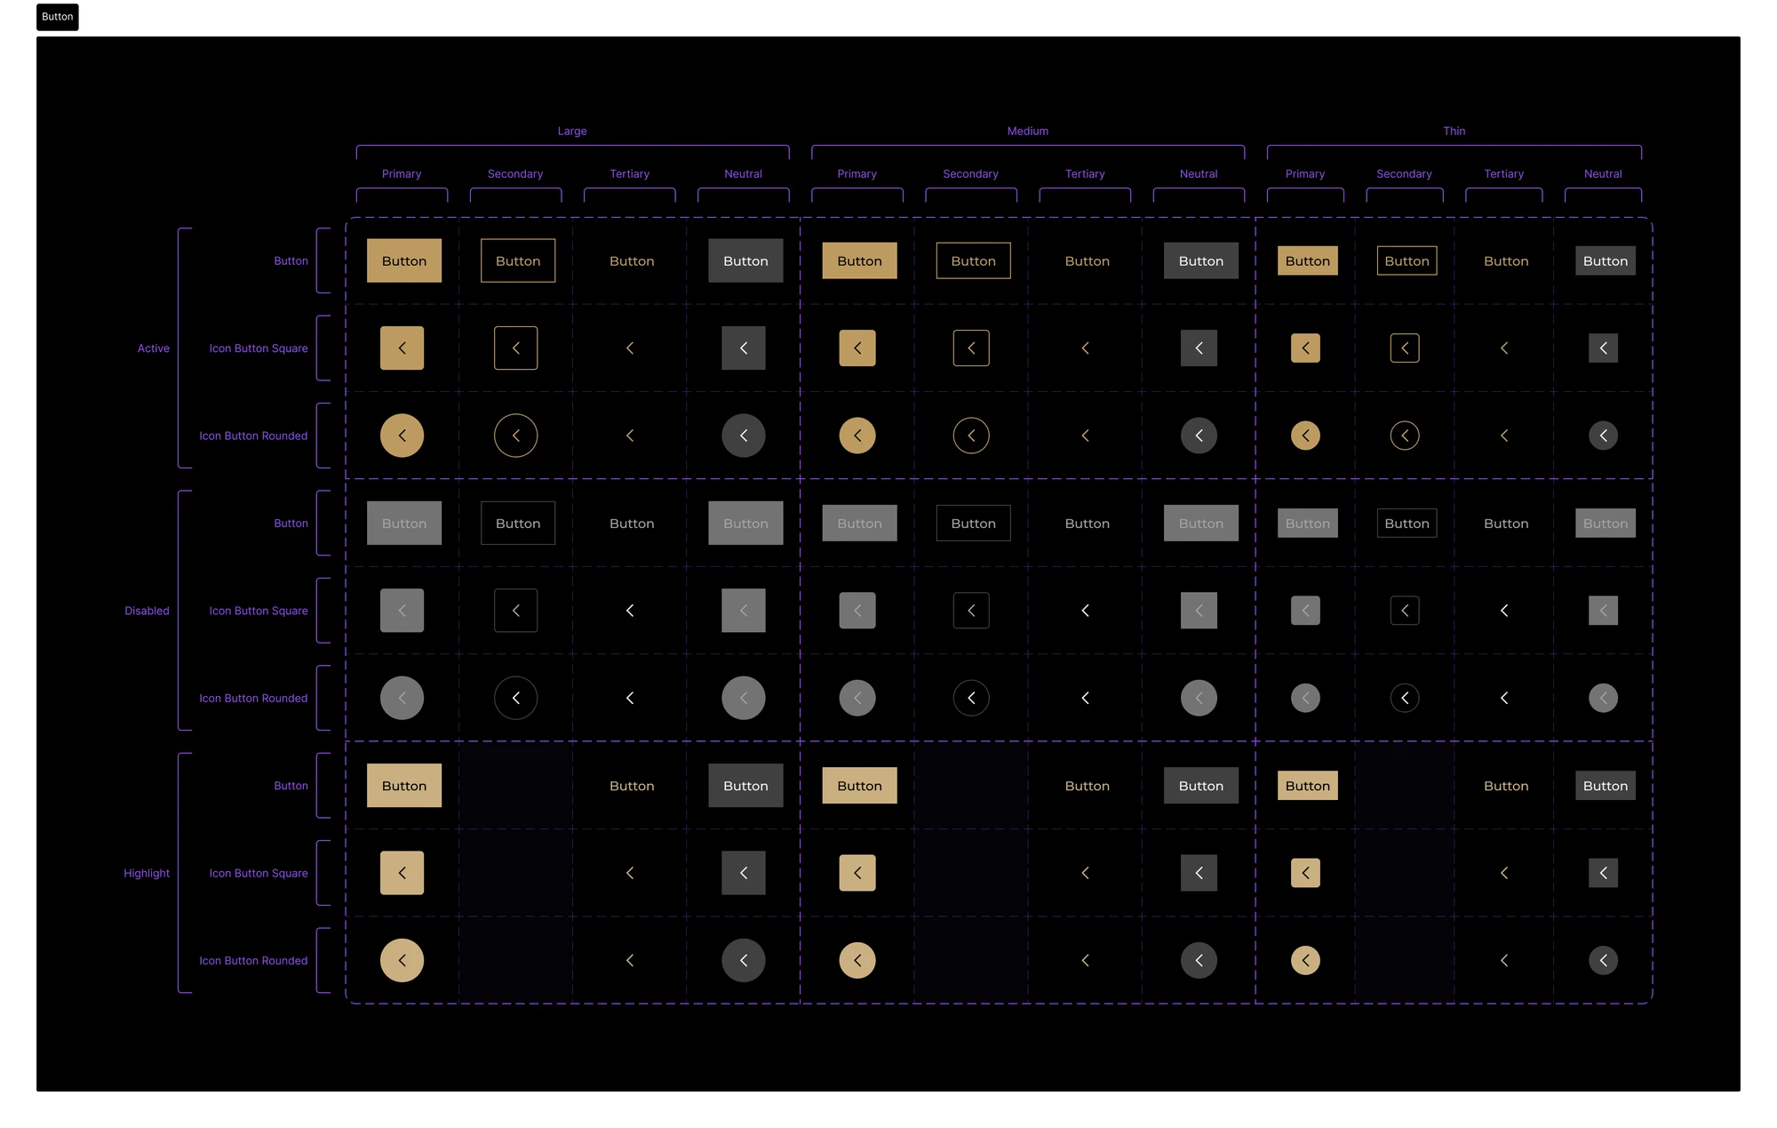Select the 'Disabled' state row label
The image size is (1777, 1128).
coord(147,611)
